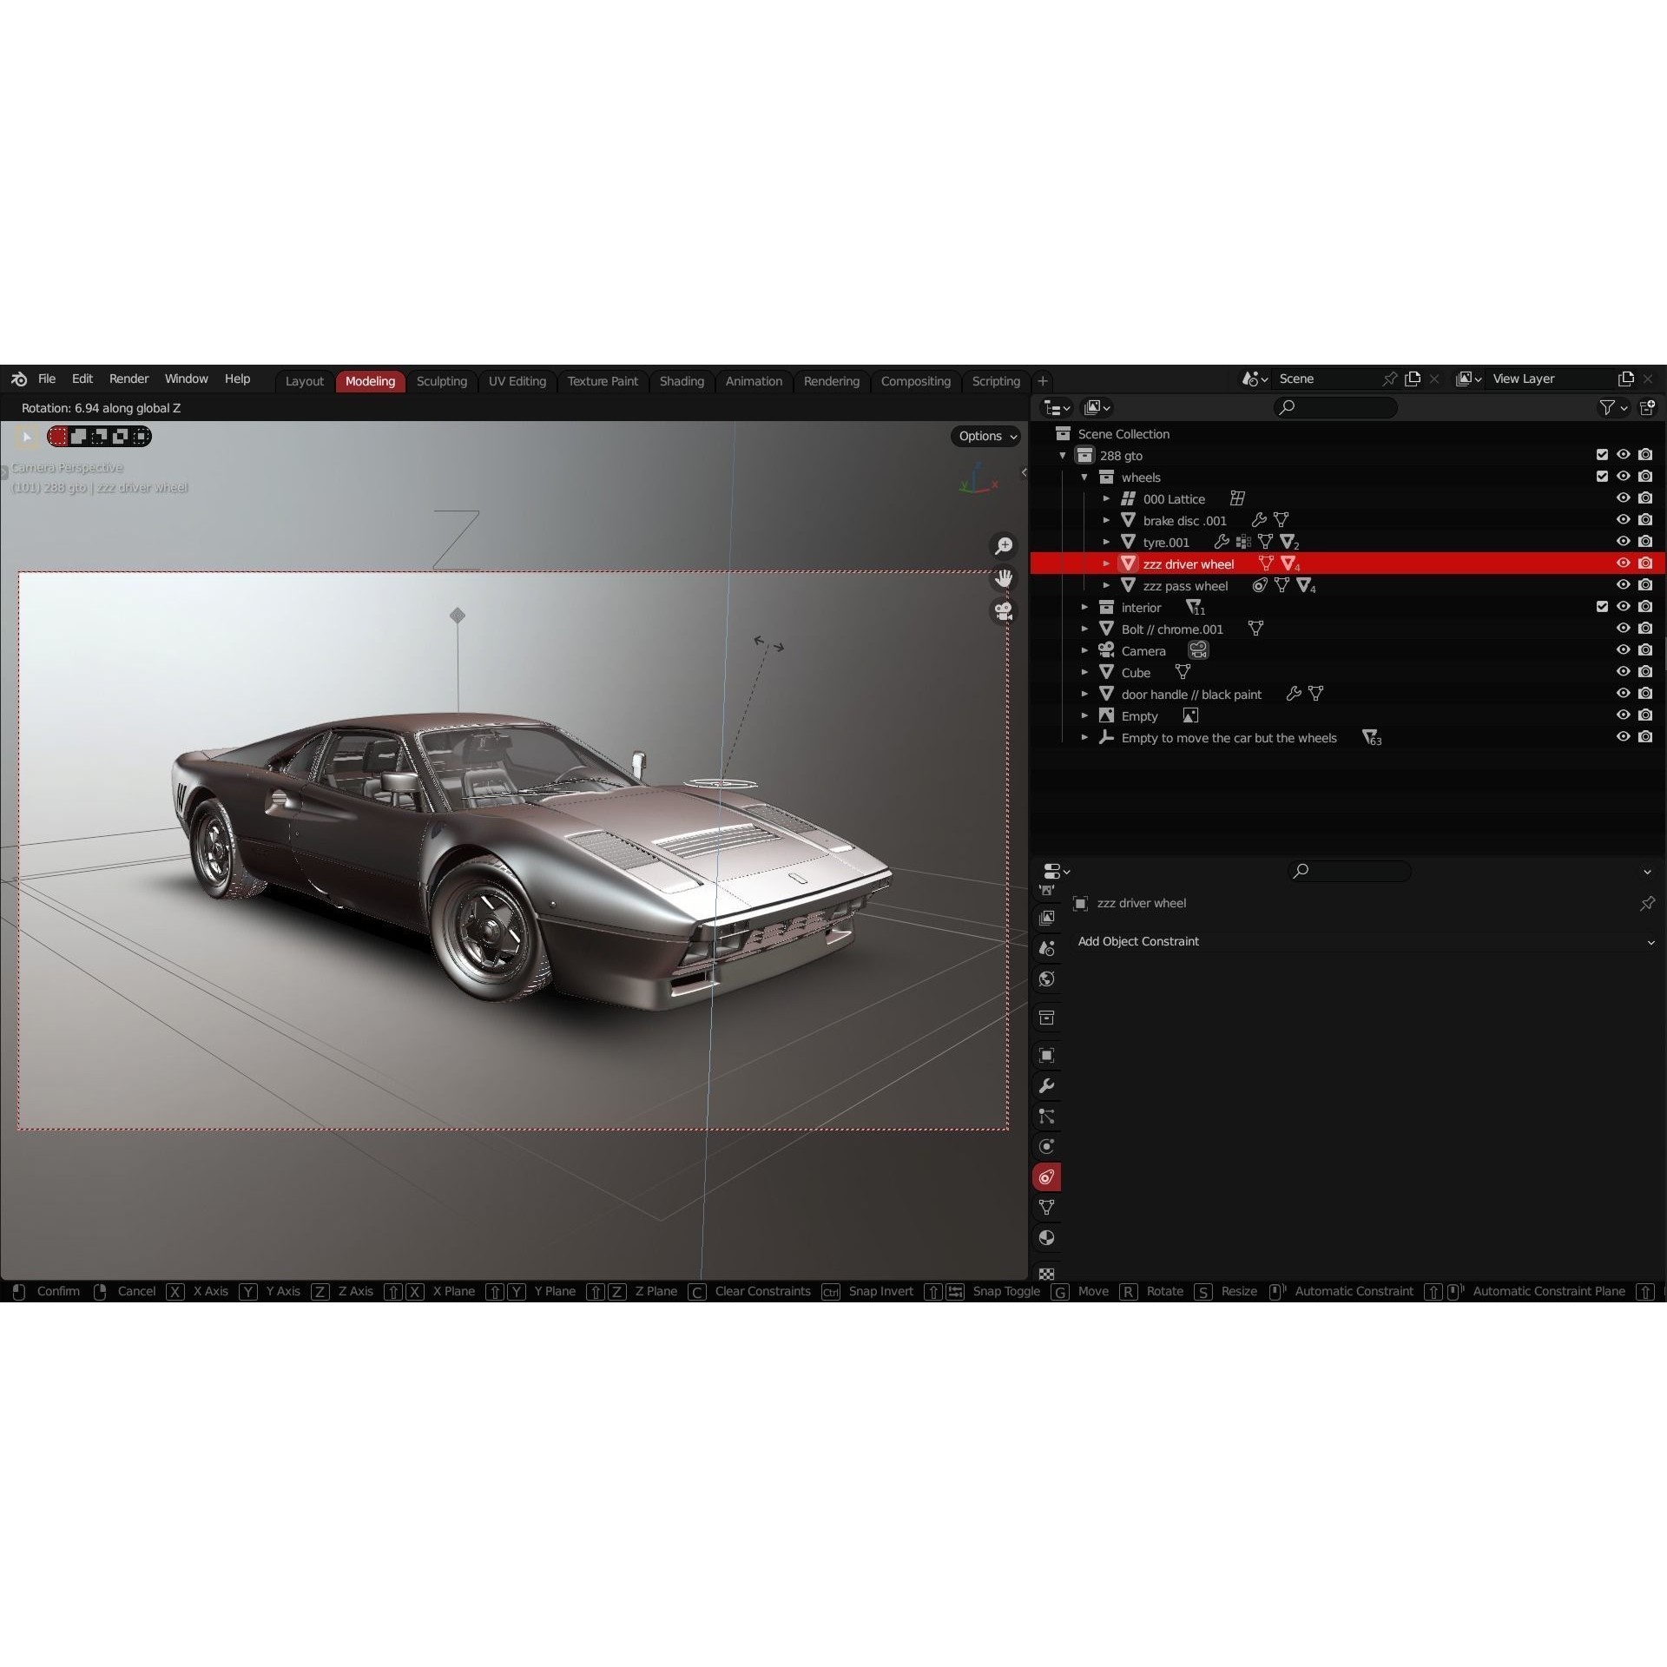Image resolution: width=1667 pixels, height=1667 pixels.
Task: Click the outliner filter funnel control
Action: coord(1609,407)
